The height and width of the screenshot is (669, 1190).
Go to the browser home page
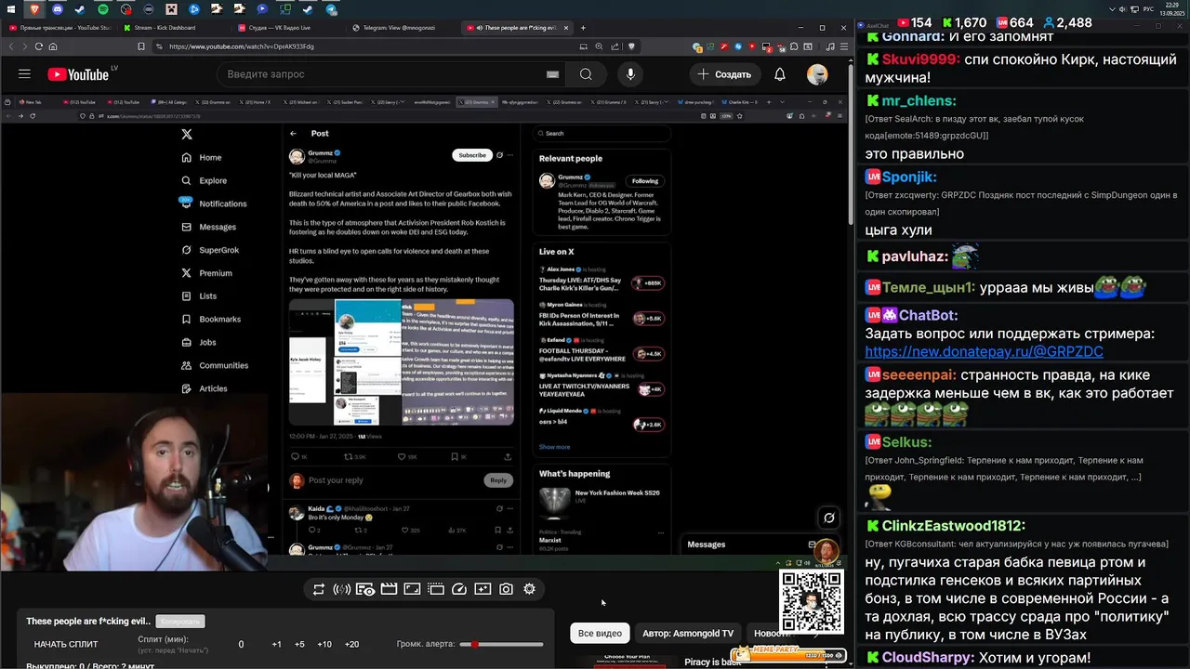click(x=53, y=46)
